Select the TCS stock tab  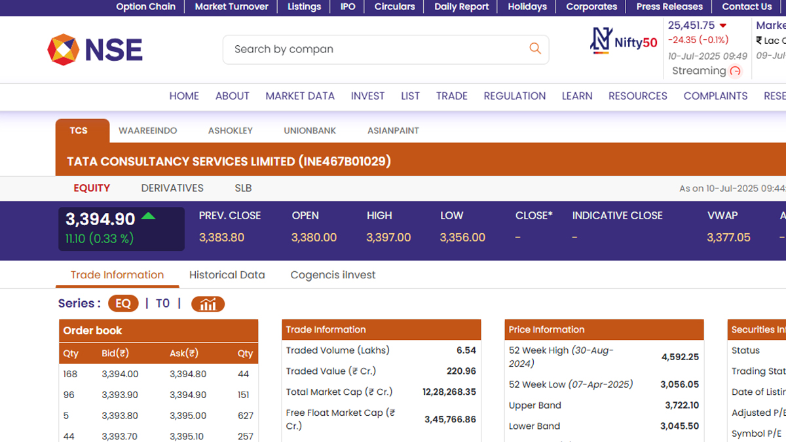pyautogui.click(x=83, y=130)
